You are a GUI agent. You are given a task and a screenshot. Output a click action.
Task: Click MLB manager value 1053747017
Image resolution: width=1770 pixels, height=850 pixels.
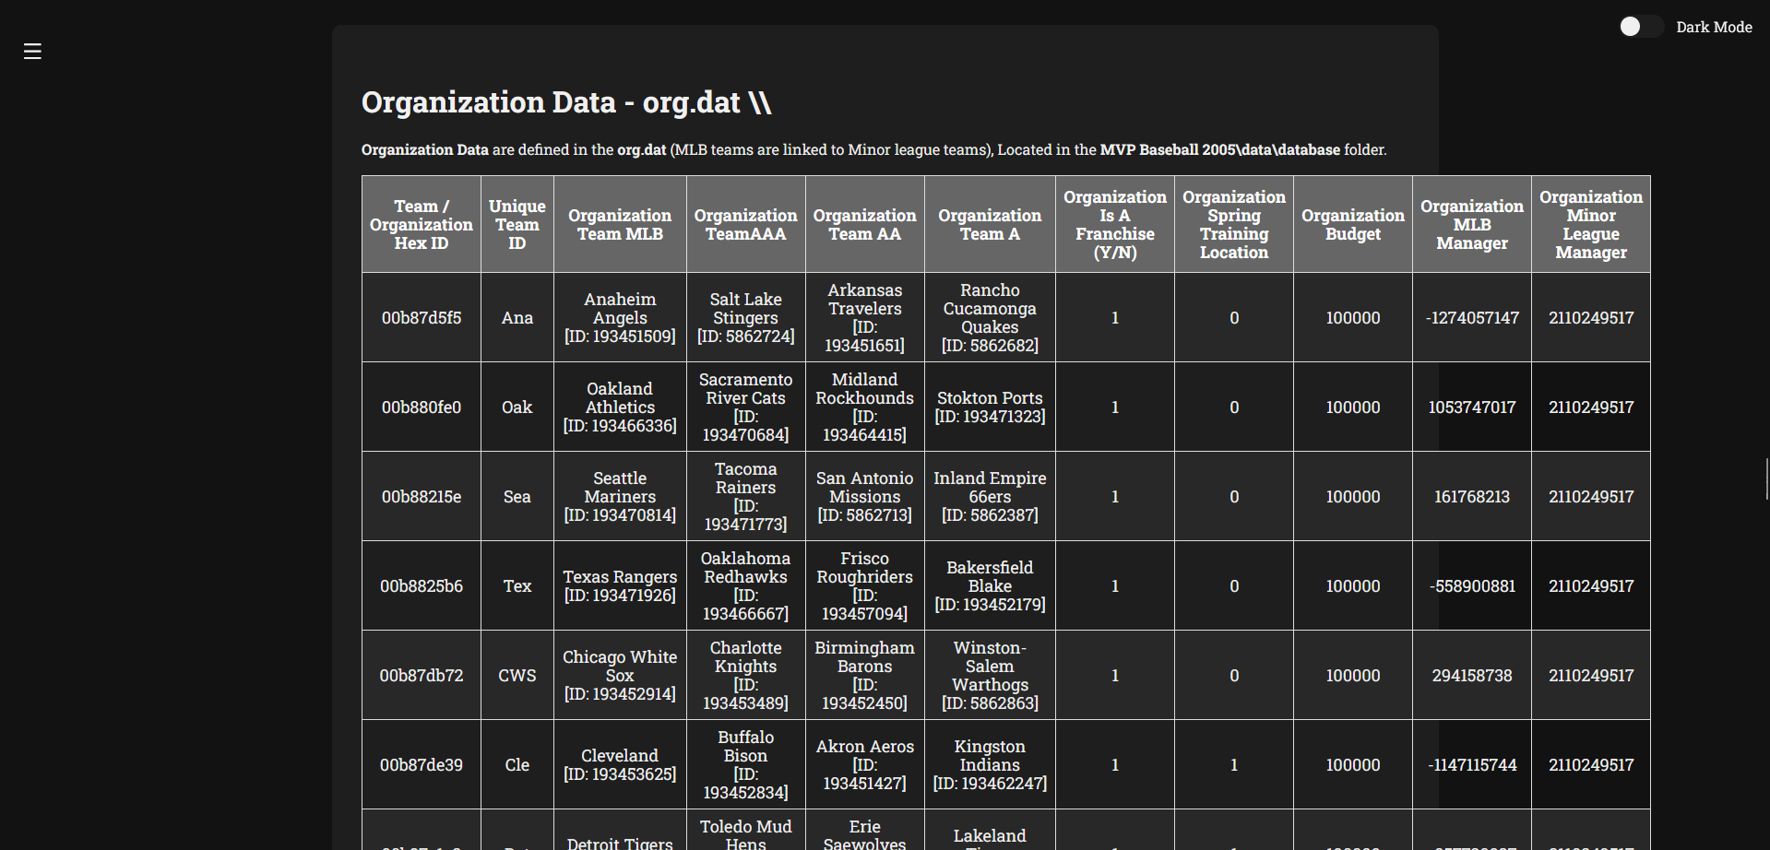click(1472, 407)
